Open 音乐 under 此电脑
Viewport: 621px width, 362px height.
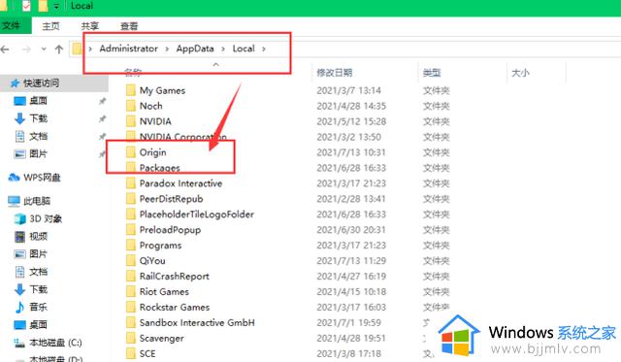[38, 307]
